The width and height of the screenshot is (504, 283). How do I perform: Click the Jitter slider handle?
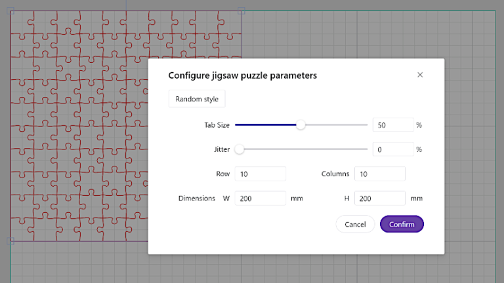pyautogui.click(x=240, y=149)
